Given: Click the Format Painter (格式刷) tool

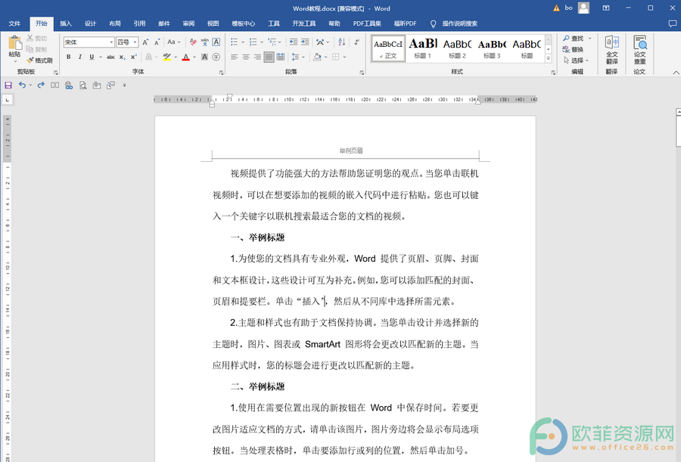Looking at the screenshot, I should [x=39, y=60].
